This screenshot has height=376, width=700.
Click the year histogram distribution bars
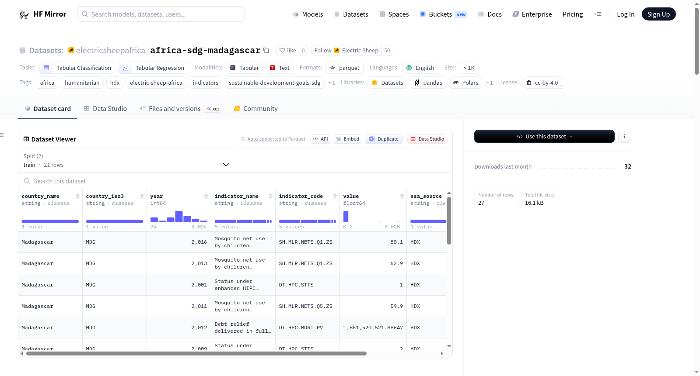click(x=178, y=217)
